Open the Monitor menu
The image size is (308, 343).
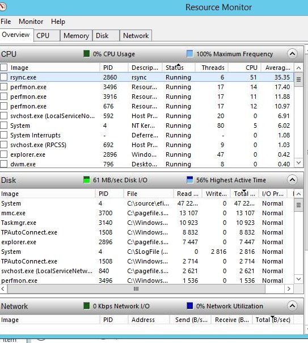click(x=31, y=22)
